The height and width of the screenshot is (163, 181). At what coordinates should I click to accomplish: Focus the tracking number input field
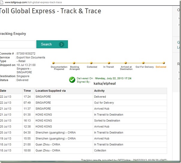(x=18, y=44)
